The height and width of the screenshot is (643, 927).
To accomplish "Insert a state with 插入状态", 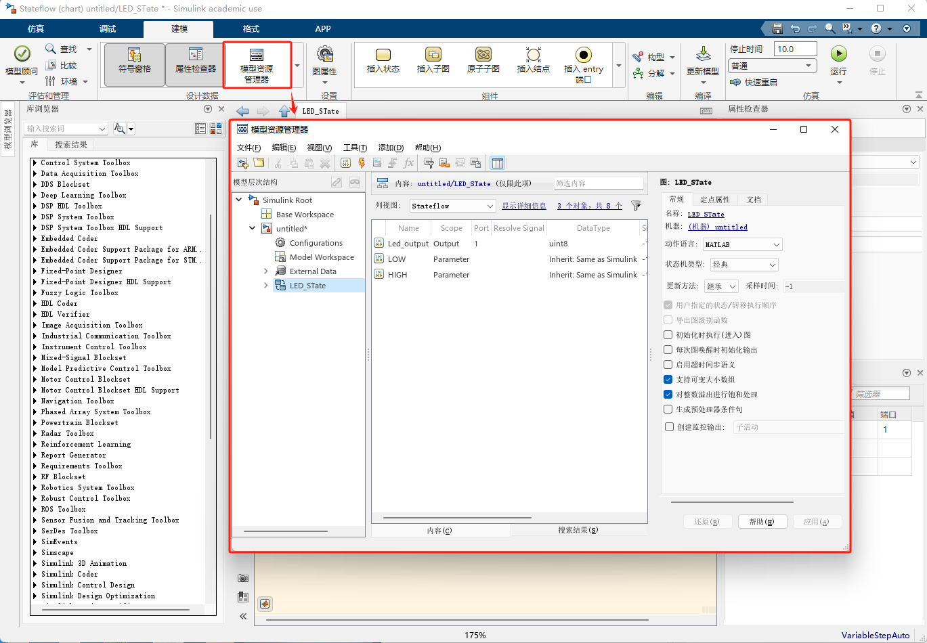I will click(x=383, y=60).
